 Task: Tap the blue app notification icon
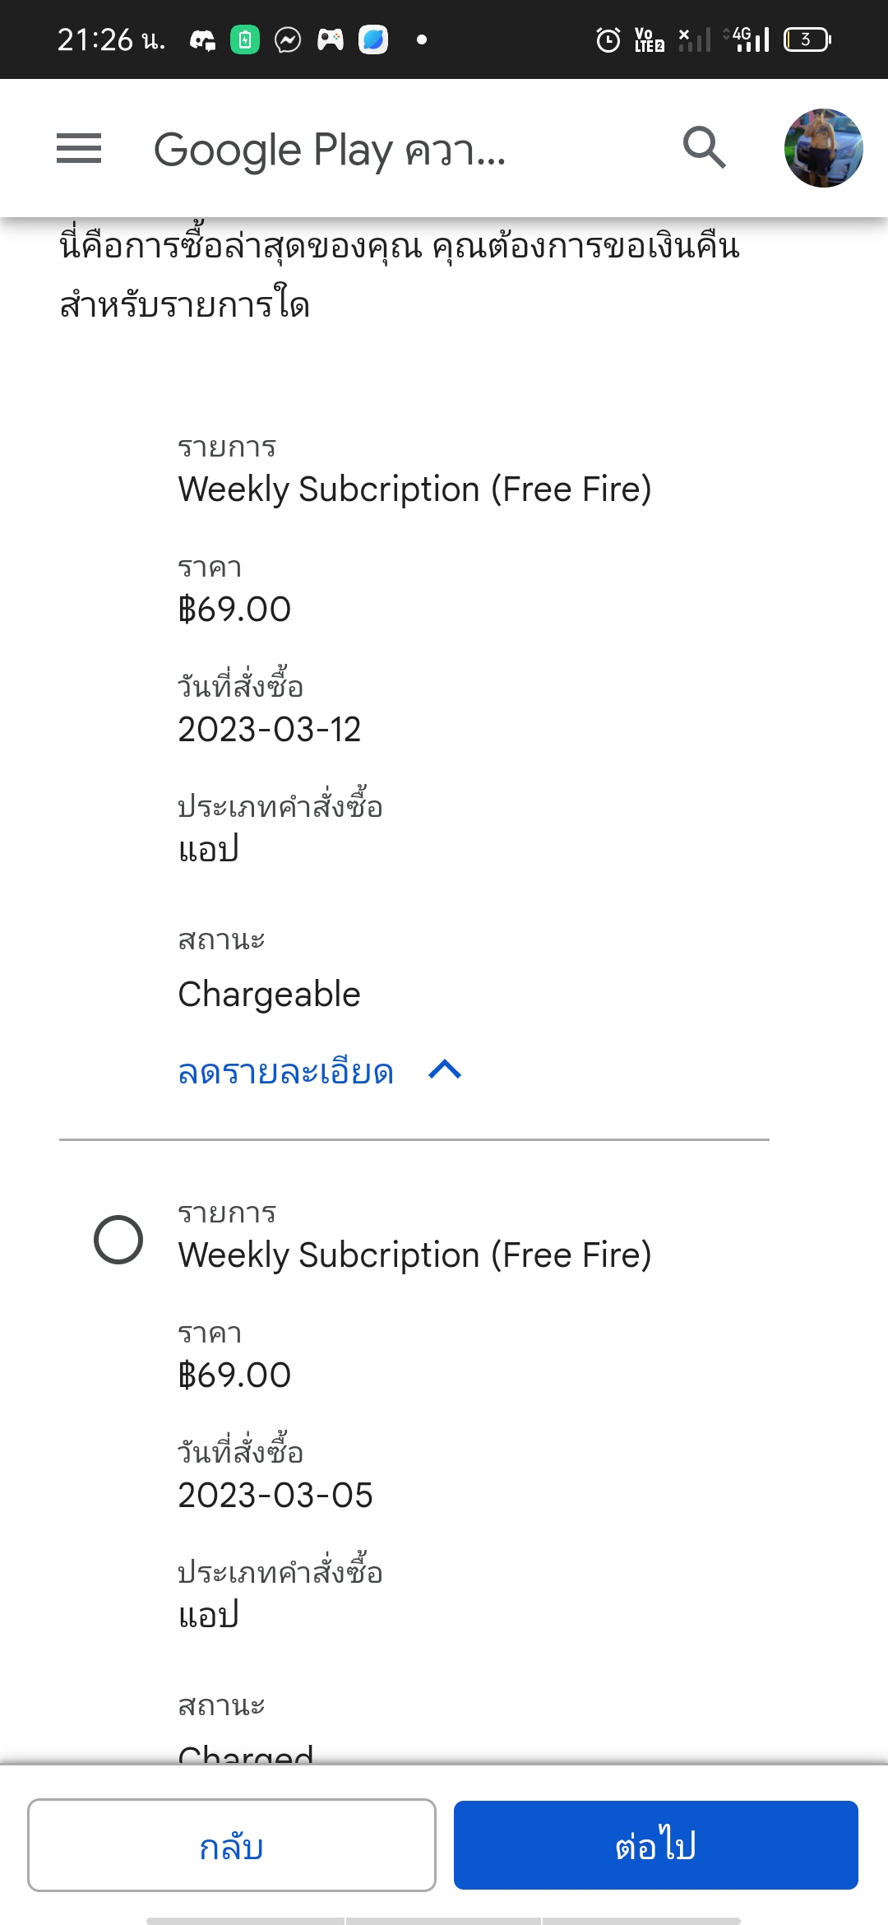click(373, 39)
